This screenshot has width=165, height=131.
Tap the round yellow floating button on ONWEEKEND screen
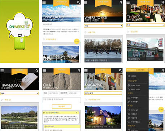tap(77, 41)
